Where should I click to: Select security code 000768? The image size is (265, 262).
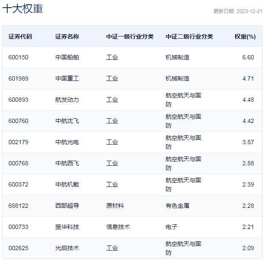coord(18,164)
